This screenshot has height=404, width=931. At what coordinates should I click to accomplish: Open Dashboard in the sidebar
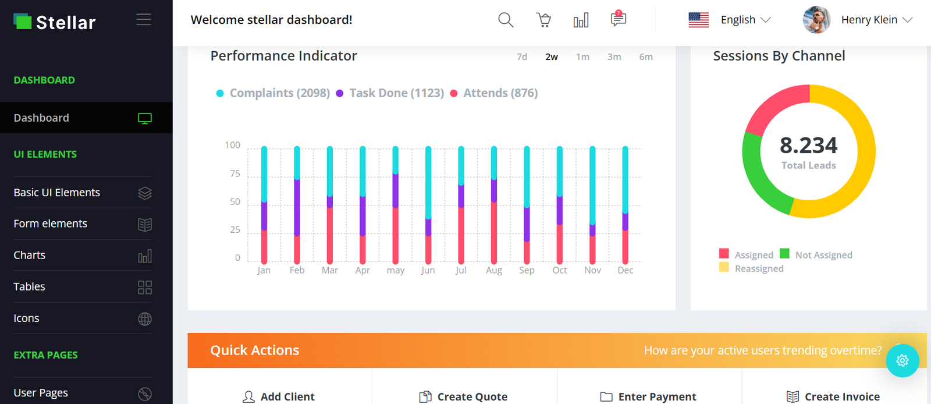(x=86, y=118)
